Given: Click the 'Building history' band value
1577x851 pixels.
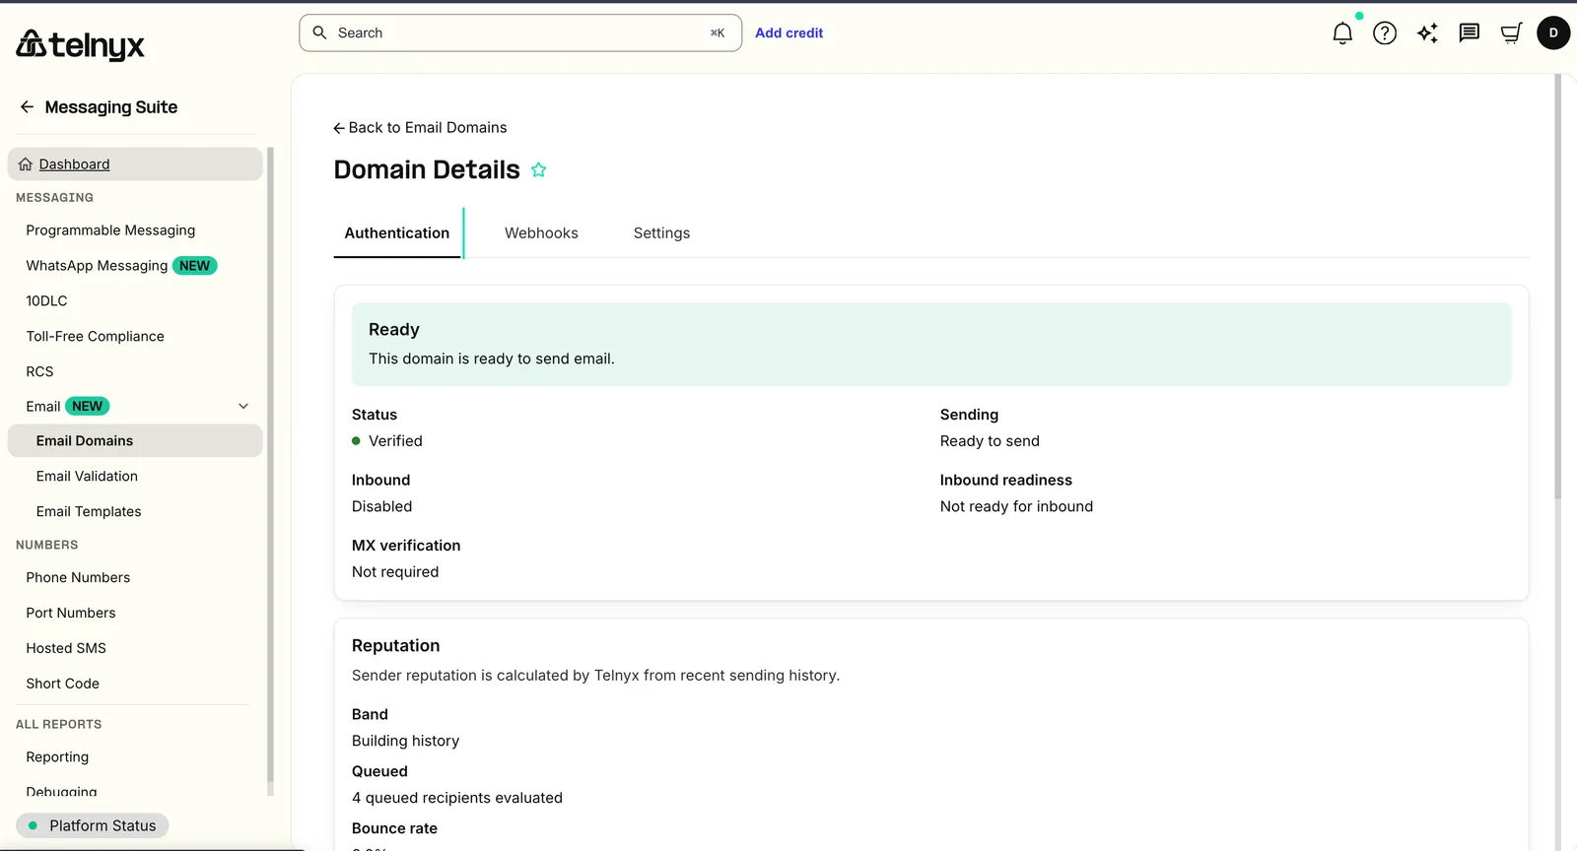Looking at the screenshot, I should coord(405,741).
